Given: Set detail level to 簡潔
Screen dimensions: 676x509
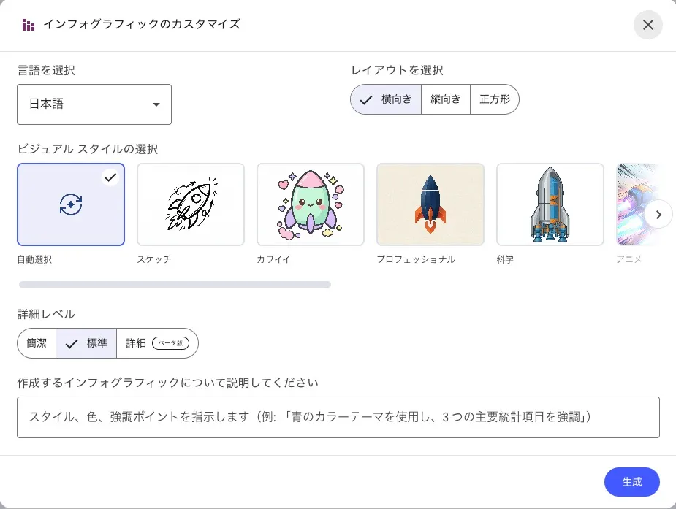Looking at the screenshot, I should pos(37,343).
